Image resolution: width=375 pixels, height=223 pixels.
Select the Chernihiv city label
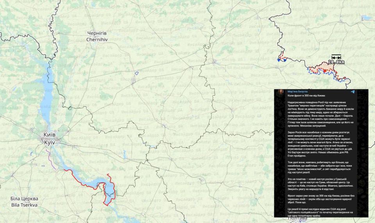(96, 36)
